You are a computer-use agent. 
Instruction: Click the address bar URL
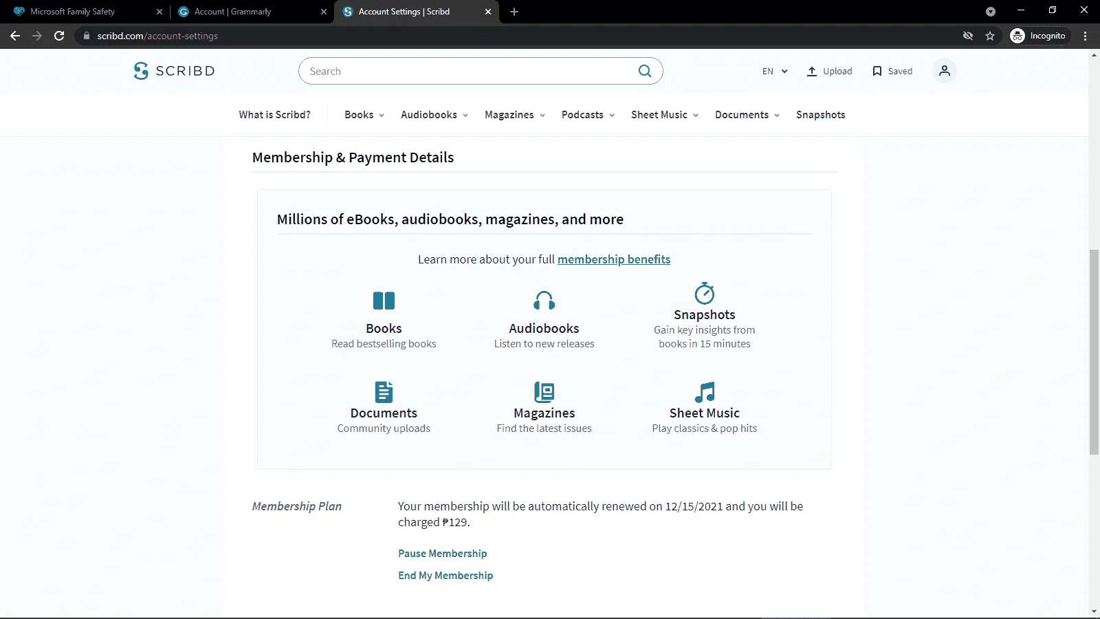click(x=157, y=36)
